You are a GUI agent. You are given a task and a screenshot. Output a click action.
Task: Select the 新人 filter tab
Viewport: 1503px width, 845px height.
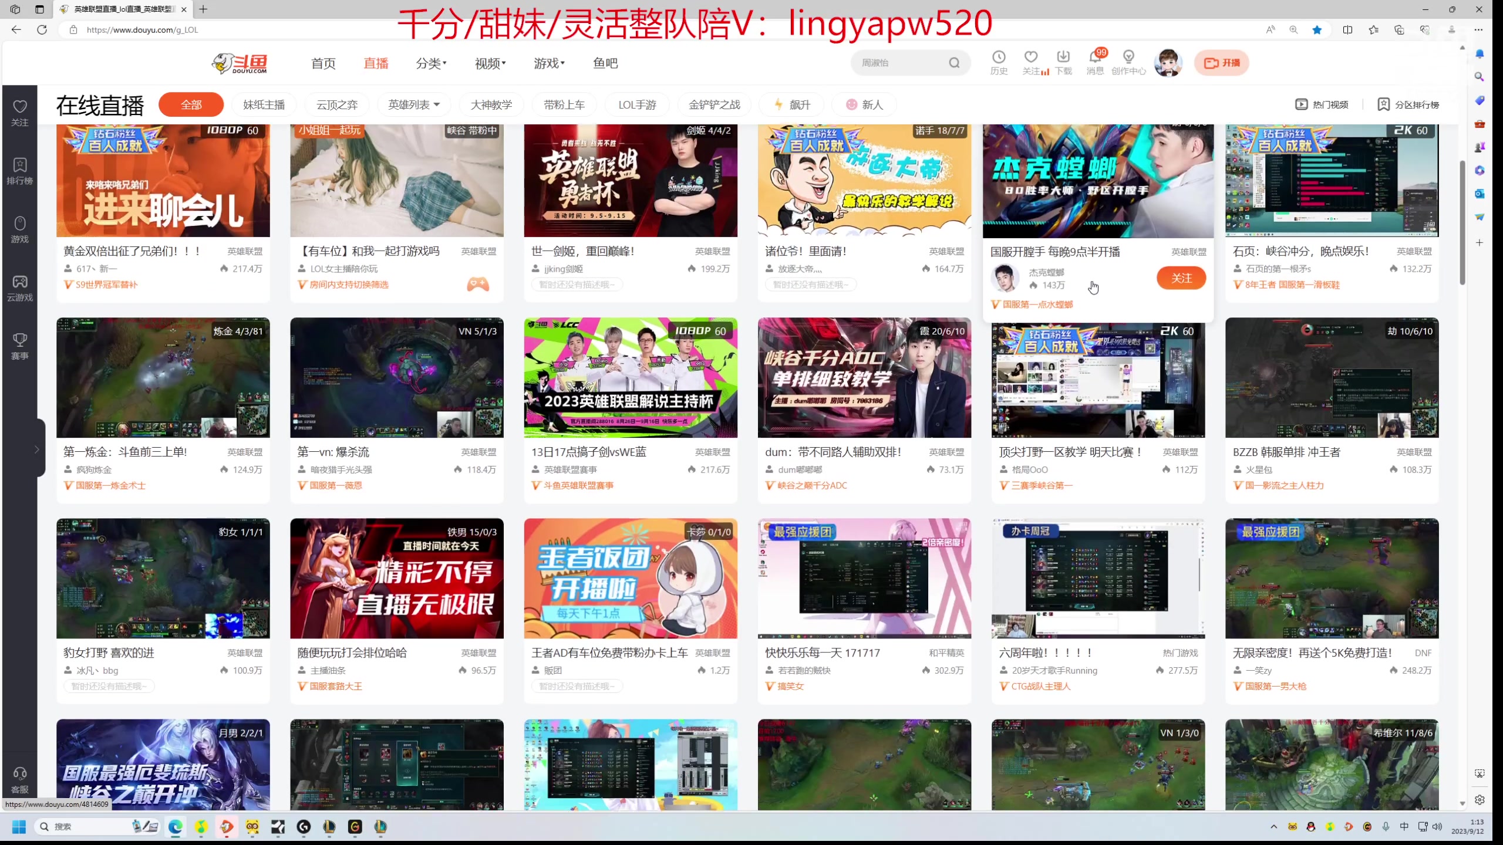click(864, 104)
